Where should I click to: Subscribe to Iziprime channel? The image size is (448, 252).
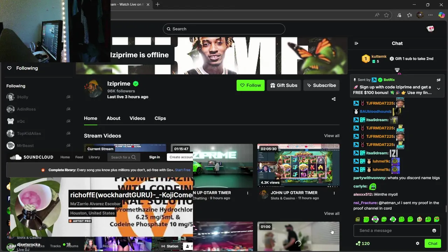click(321, 85)
